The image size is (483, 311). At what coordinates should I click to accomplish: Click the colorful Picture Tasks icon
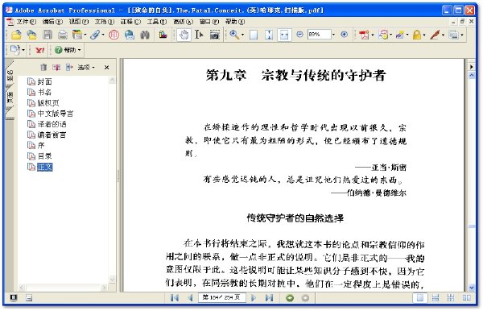point(163,35)
